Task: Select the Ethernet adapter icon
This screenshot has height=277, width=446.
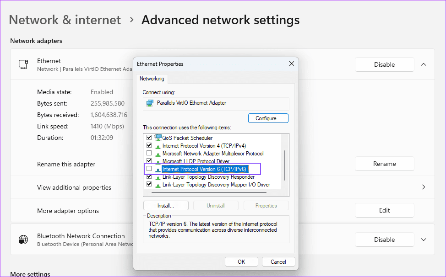Action: 23,64
